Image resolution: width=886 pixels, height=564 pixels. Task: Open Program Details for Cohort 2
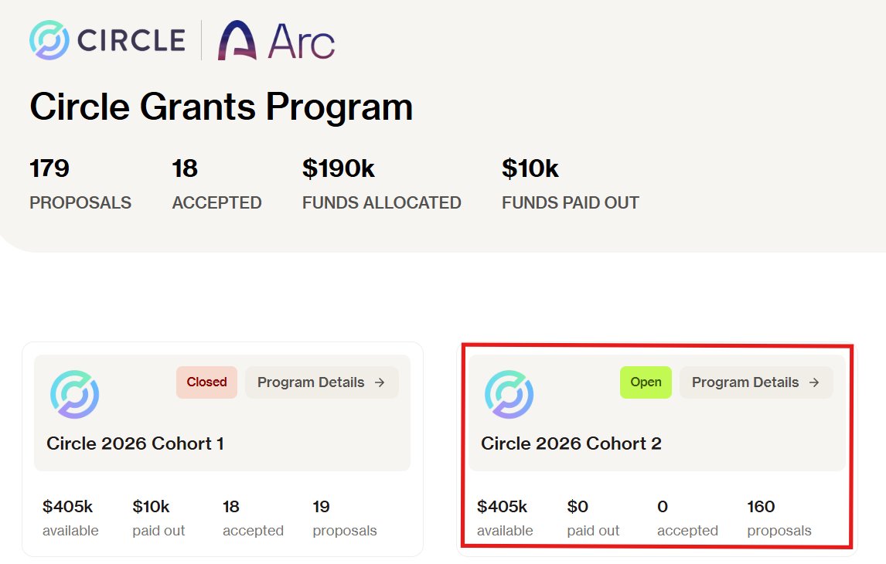[x=757, y=382]
